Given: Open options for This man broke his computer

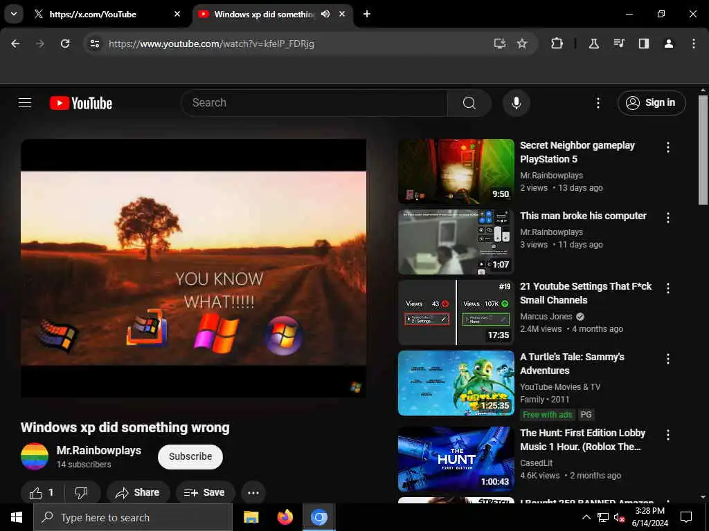Looking at the screenshot, I should [x=668, y=218].
